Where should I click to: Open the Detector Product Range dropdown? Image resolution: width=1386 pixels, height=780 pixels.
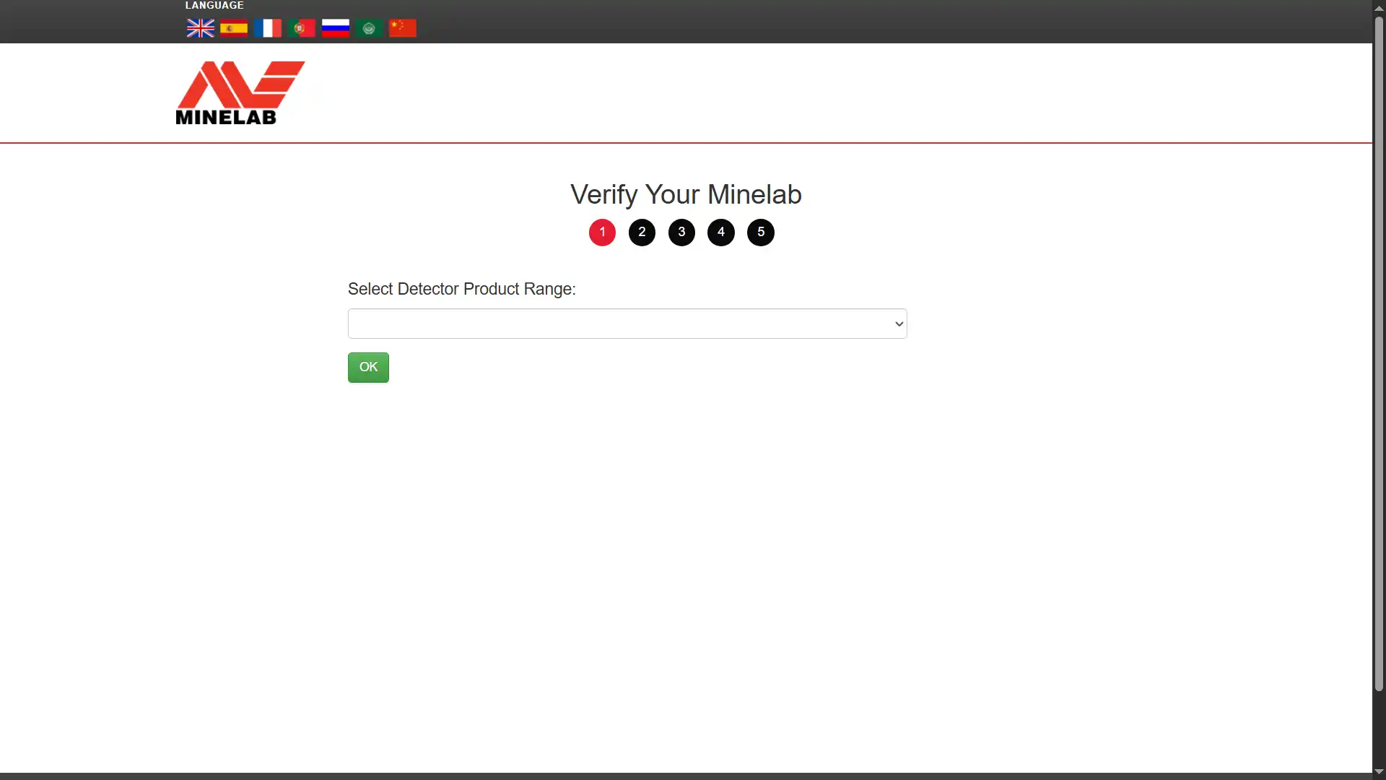pos(627,324)
